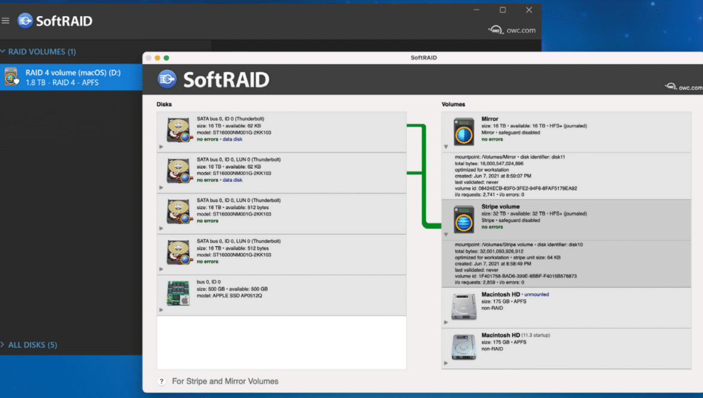Screen dimensions: 703x398
Task: Click the 'data disk' link on disk SATA bus 0, ID 0 (Thunderbolt)
Action: point(233,139)
